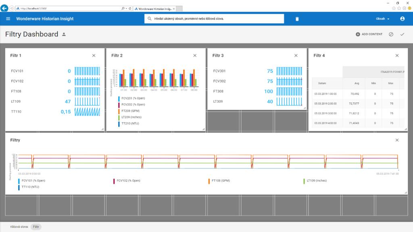Click the dashboard share person icon
Viewport: 413px width, 232px height.
tap(64, 34)
